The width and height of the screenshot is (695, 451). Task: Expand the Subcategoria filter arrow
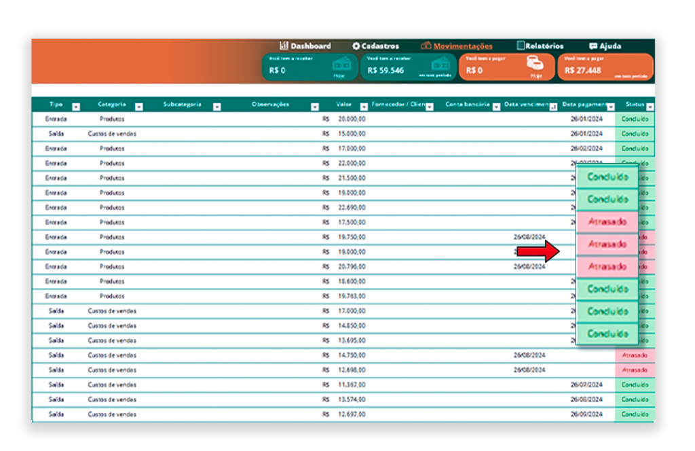pyautogui.click(x=217, y=107)
